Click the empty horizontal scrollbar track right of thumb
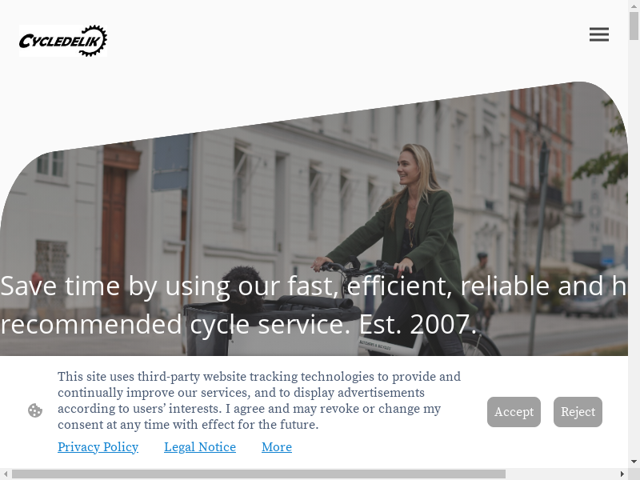The height and width of the screenshot is (480, 640). pyautogui.click(x=562, y=474)
